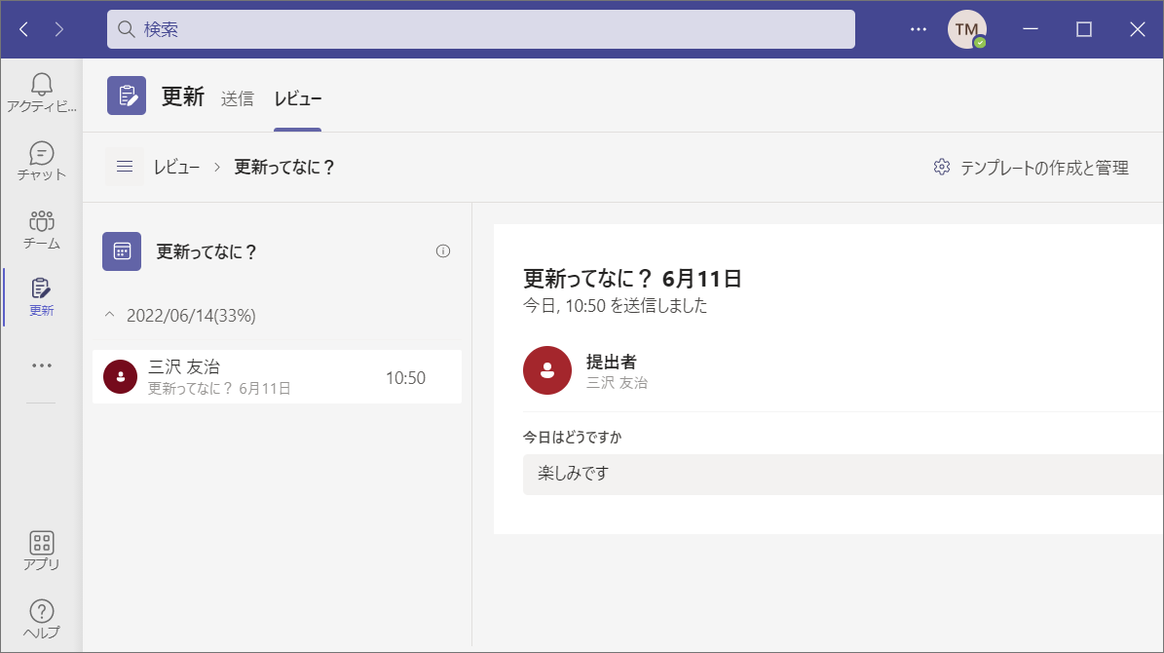Click the submitter avatar in detail pane
Image resolution: width=1164 pixels, height=653 pixels.
pyautogui.click(x=547, y=370)
